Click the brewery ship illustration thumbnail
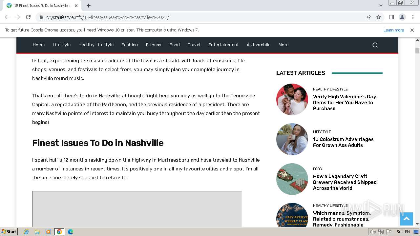420x236 pixels. pyautogui.click(x=292, y=179)
